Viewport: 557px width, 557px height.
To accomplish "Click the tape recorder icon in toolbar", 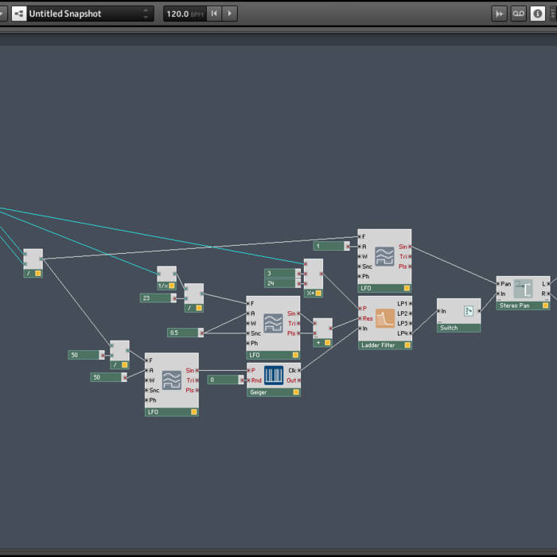I will tap(518, 14).
